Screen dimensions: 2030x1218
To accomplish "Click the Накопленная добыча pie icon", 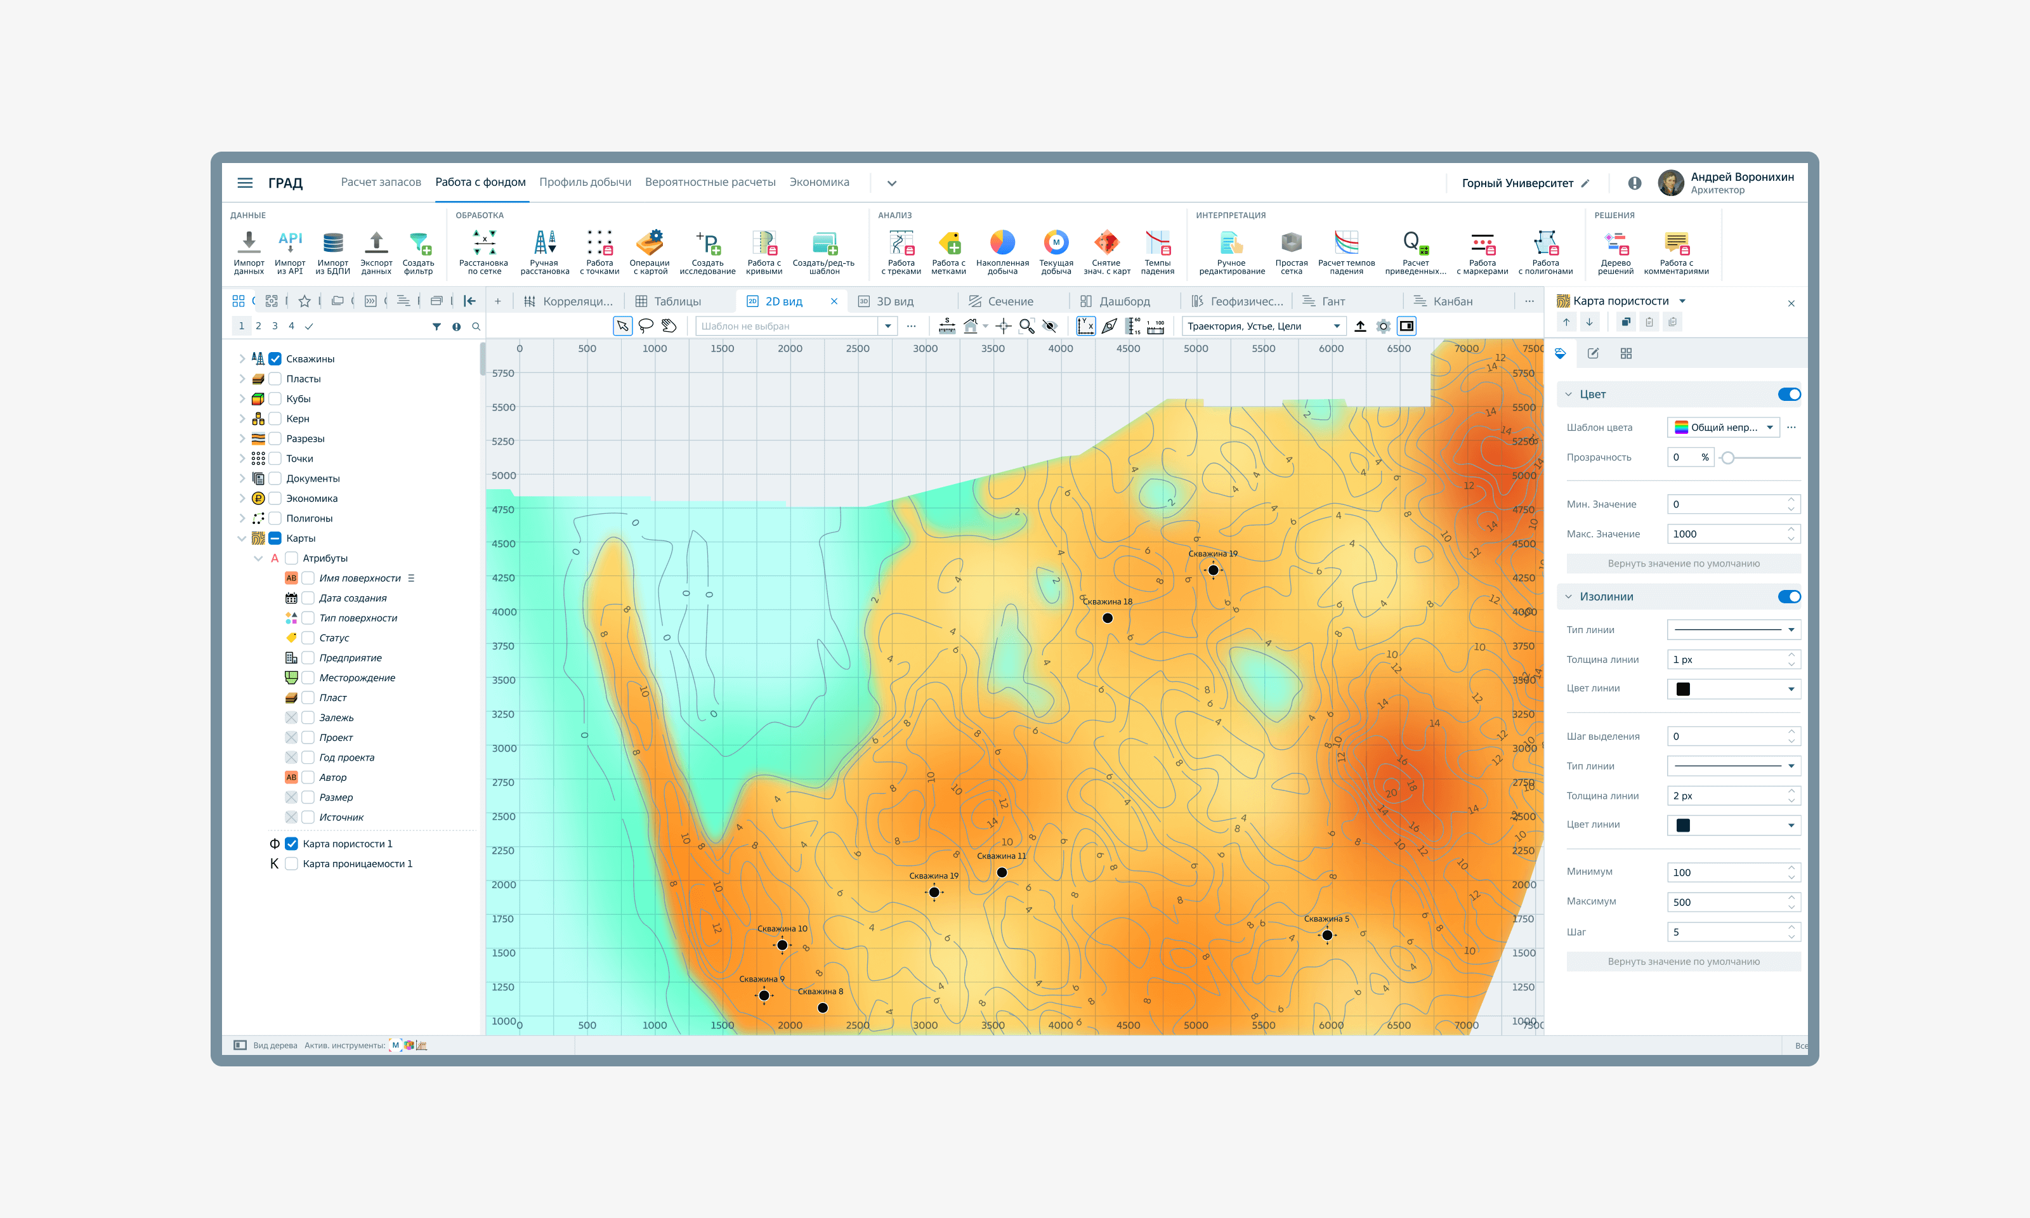I will pyautogui.click(x=1002, y=243).
